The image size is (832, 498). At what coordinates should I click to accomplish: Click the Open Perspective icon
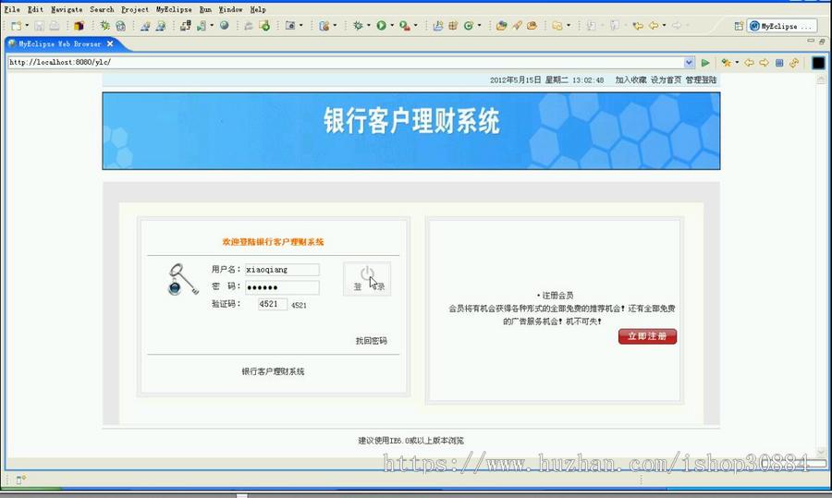point(738,26)
